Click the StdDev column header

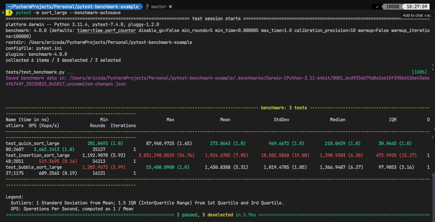tap(281, 120)
